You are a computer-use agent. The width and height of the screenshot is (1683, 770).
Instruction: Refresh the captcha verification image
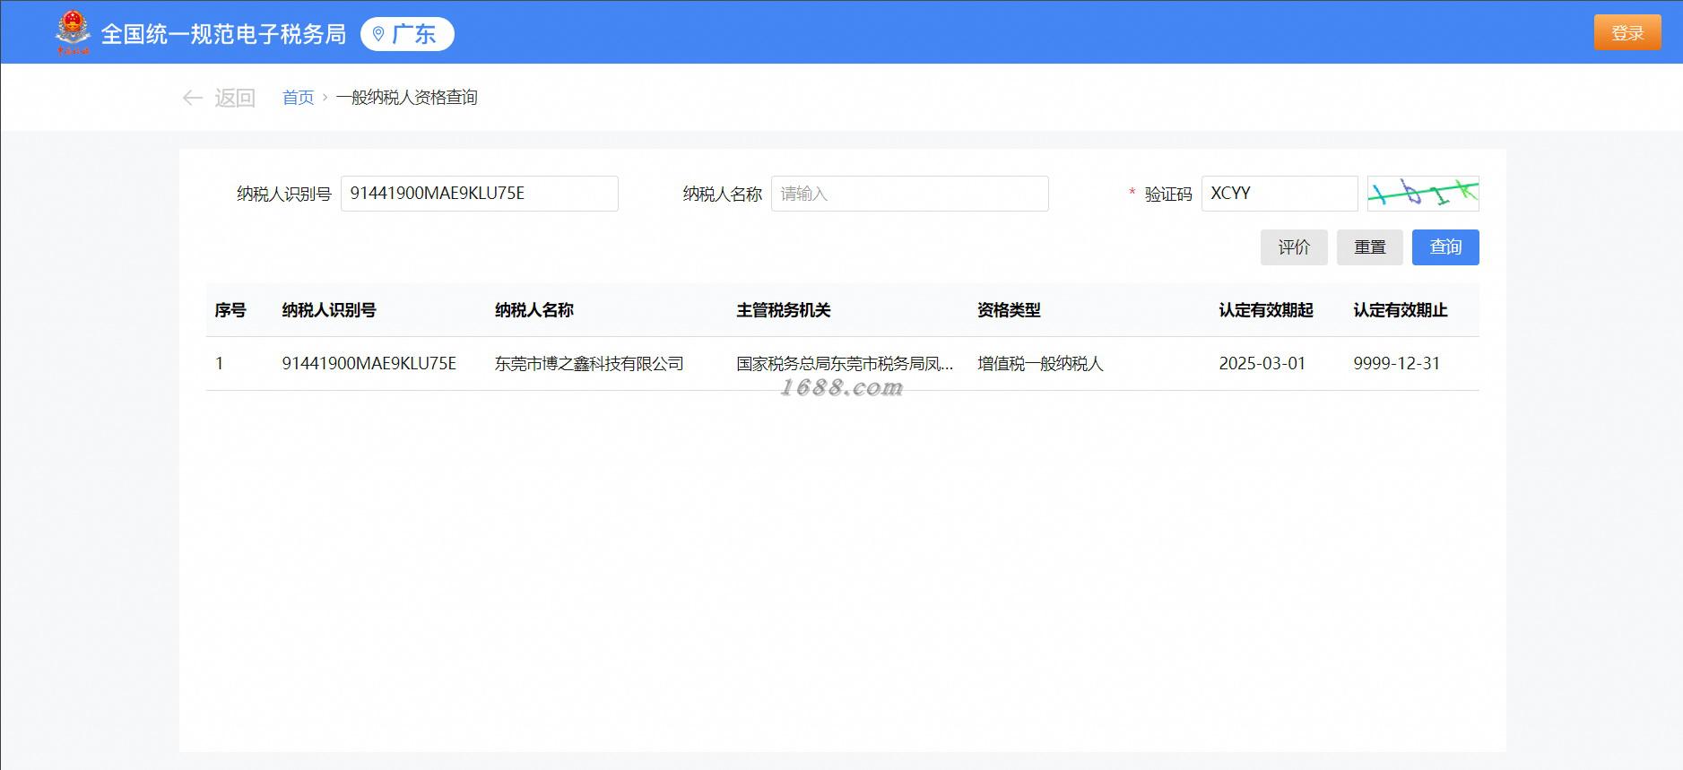[1422, 194]
